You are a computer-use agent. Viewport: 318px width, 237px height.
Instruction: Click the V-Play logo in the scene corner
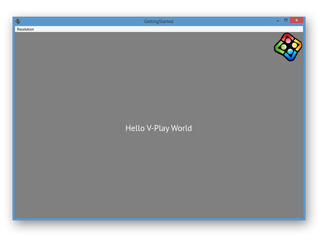288,47
